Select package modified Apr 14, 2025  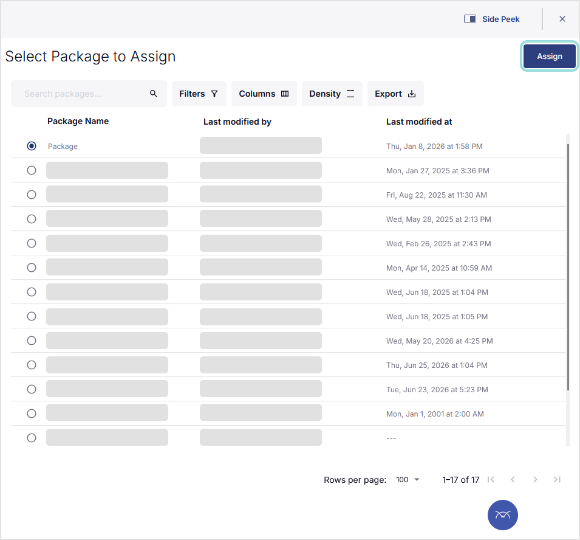[32, 268]
